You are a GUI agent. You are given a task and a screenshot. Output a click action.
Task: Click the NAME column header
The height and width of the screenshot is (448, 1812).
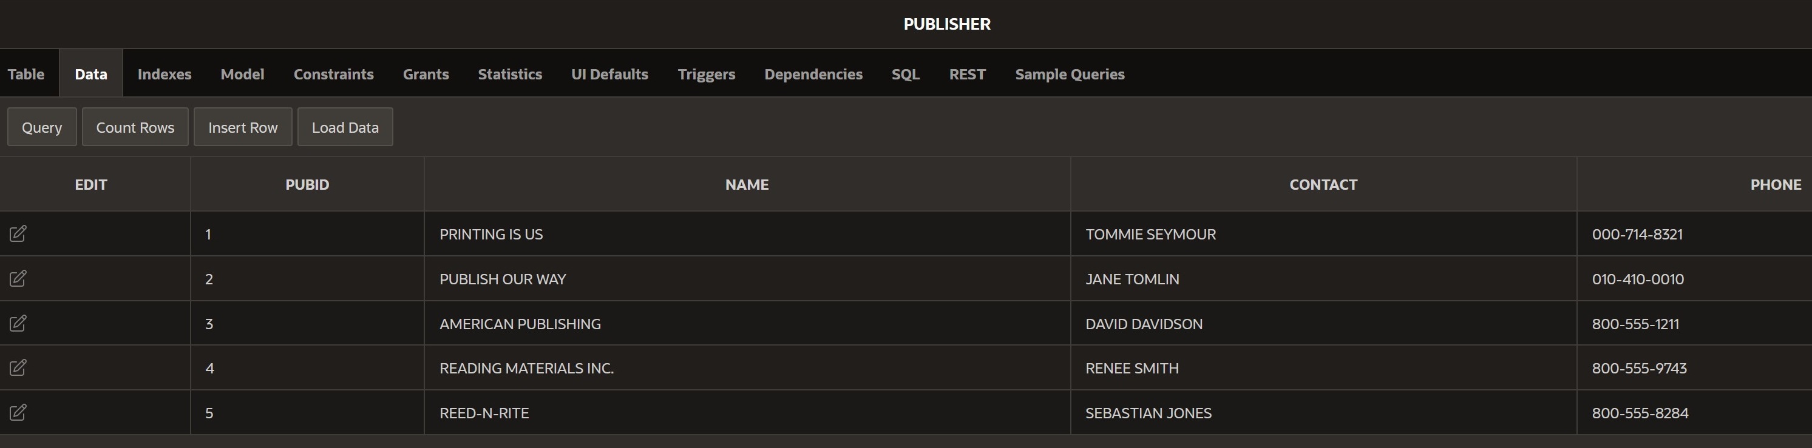pyautogui.click(x=747, y=185)
